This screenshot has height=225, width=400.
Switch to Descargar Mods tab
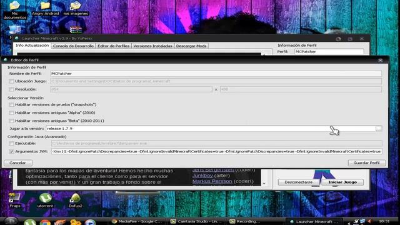[x=191, y=46]
